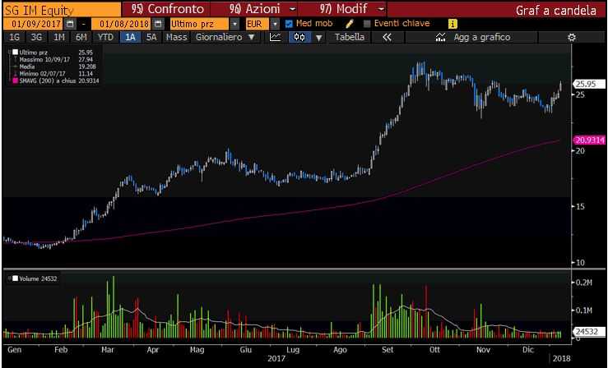Open the start date calendar picker
The height and width of the screenshot is (368, 608).
click(x=70, y=24)
